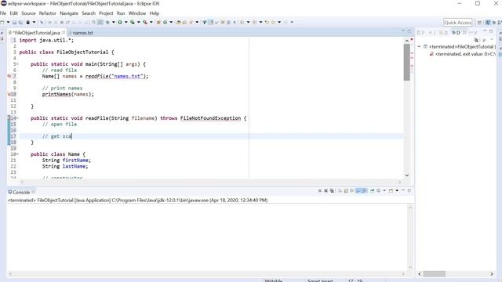Open the Run button dropdown arrow
Viewport: 502px width, 282px height.
pyautogui.click(x=125, y=23)
